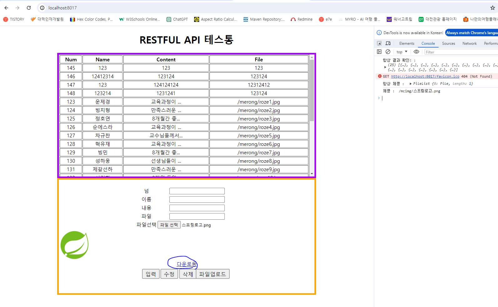Click the name cell 차규찬

click(103, 136)
